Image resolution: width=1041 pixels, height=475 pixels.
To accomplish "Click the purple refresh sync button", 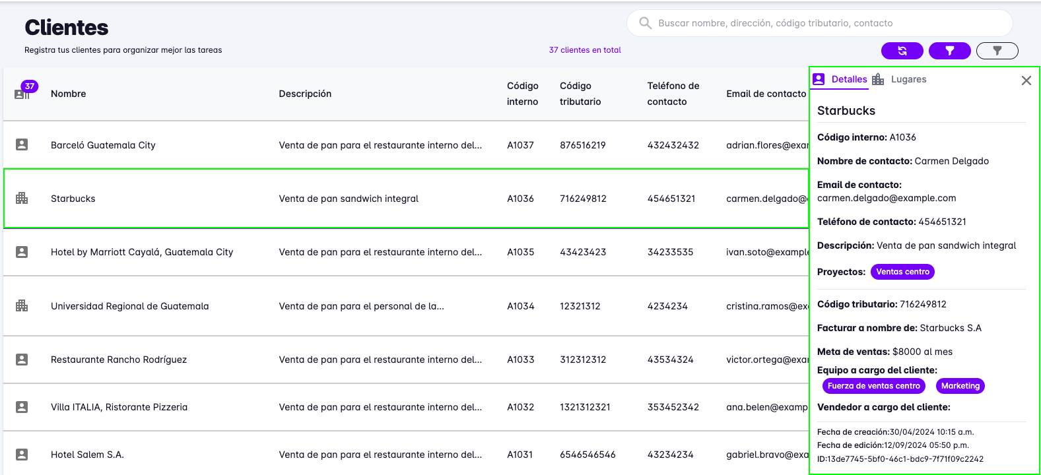I will pyautogui.click(x=902, y=51).
